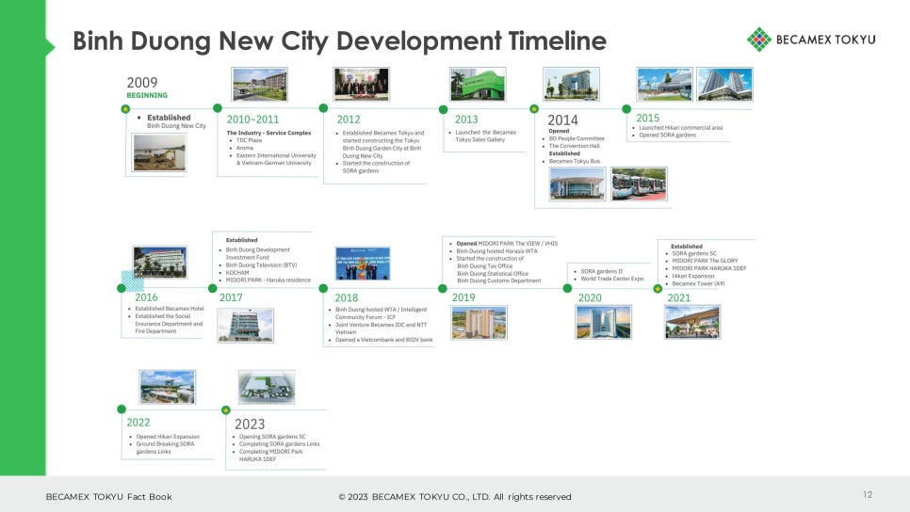
Task: Click 'Opening SORA gardens SC' bullet
Action: pos(272,437)
